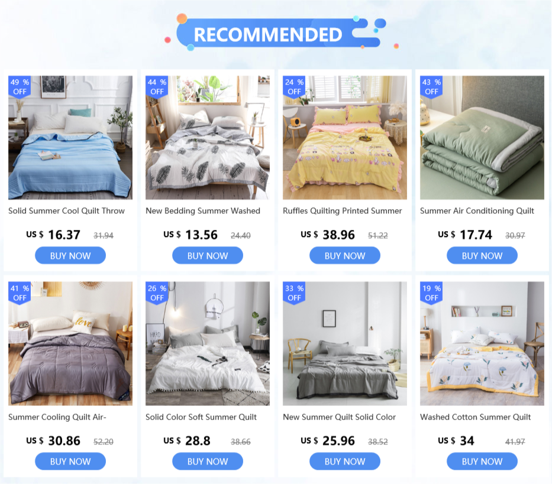Image resolution: width=552 pixels, height=484 pixels.
Task: Click the 26% OFF discount badge
Action: (157, 293)
